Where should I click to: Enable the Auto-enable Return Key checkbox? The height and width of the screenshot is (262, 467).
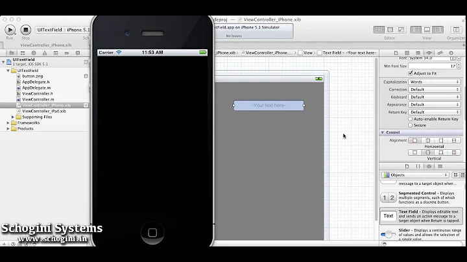point(411,119)
